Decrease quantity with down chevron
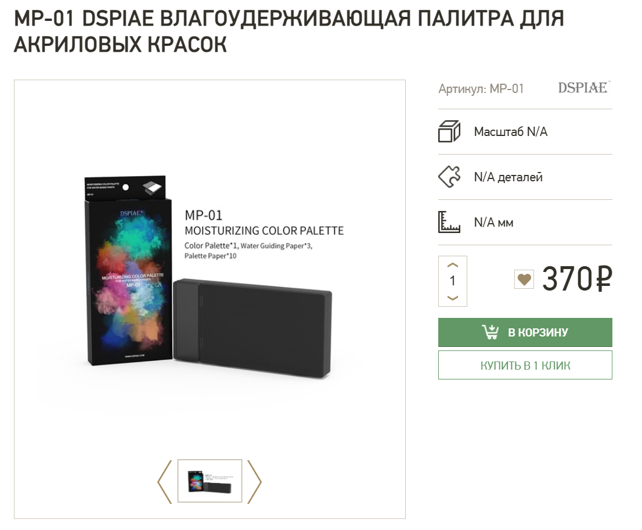The image size is (642, 530). coord(452,298)
